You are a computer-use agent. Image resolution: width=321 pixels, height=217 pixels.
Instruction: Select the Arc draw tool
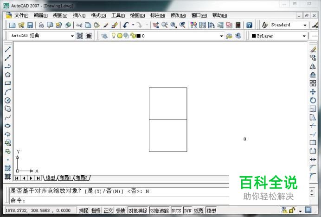coord(8,92)
